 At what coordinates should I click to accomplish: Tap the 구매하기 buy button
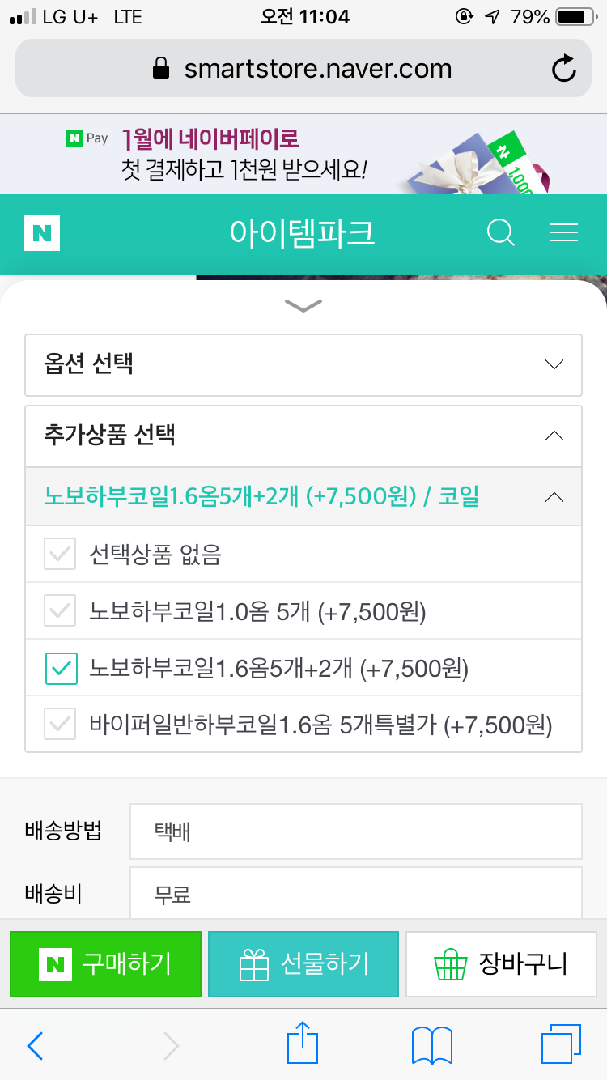click(x=105, y=964)
